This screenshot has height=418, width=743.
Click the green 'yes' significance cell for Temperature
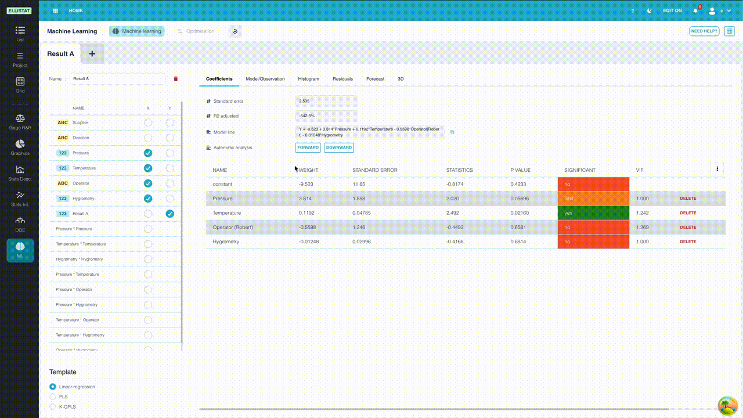(593, 213)
